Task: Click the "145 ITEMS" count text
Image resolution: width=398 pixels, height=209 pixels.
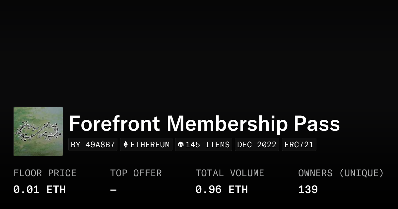Action: [x=207, y=145]
